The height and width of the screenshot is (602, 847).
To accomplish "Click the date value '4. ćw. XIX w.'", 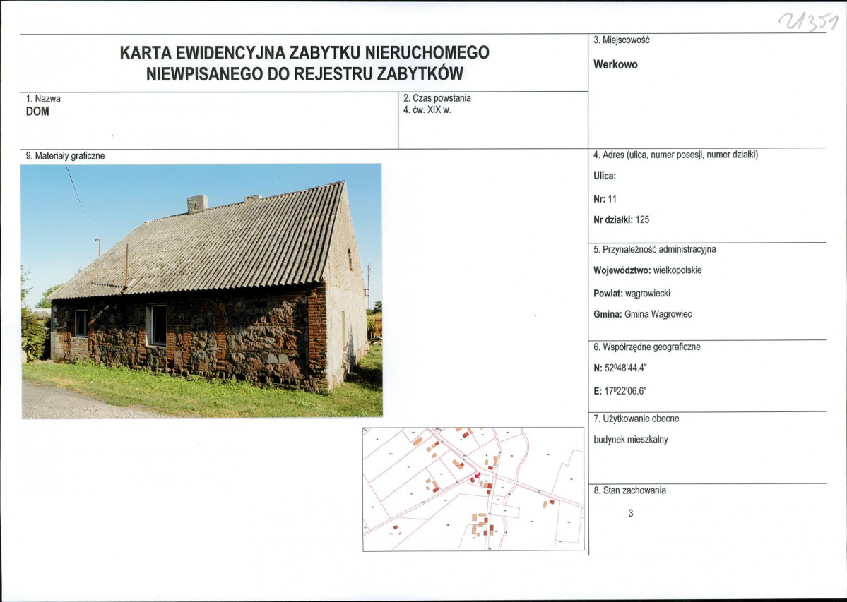I will 427,110.
